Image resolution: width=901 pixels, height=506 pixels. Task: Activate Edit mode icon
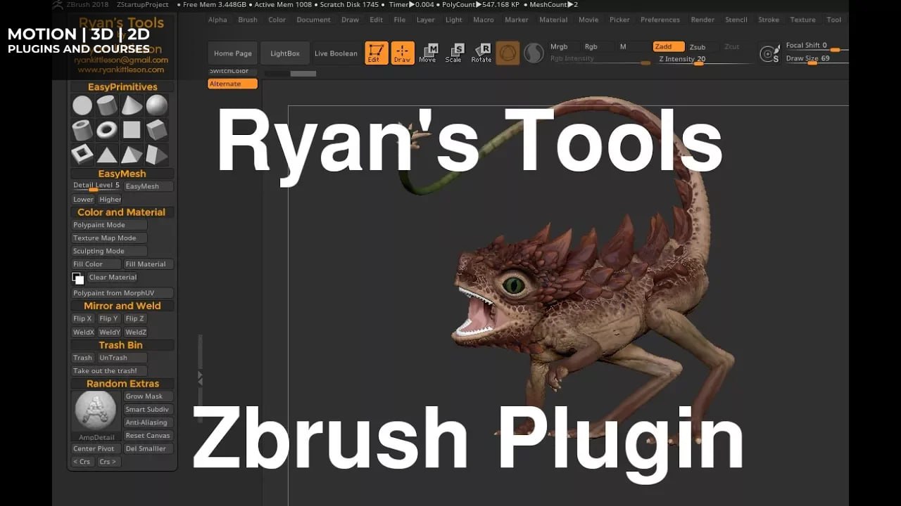[x=377, y=53]
